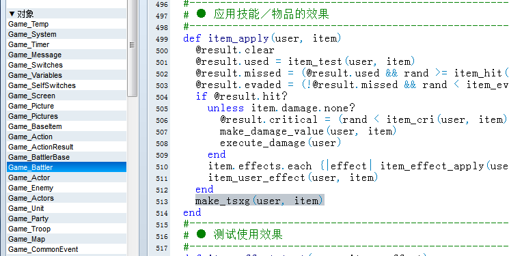Click the script list scrollbar thumb
509x256 pixels.
[132, 46]
